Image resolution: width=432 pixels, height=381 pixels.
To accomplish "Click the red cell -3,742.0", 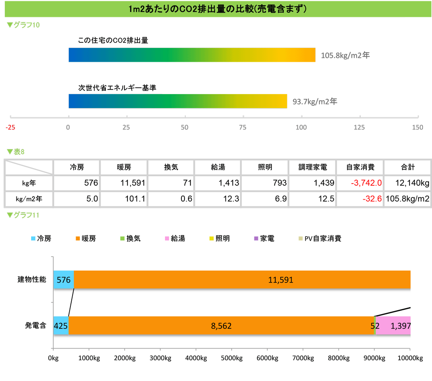I will point(360,183).
